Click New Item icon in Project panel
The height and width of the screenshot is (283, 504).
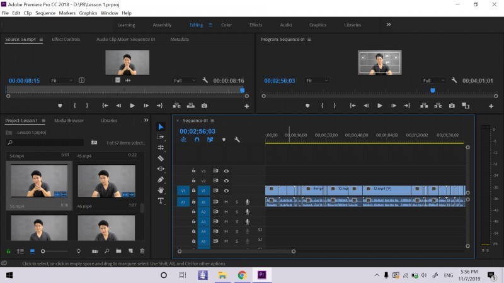pos(130,251)
